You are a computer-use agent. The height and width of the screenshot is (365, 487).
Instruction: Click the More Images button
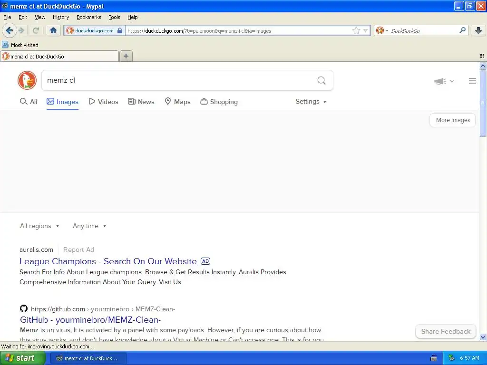453,120
